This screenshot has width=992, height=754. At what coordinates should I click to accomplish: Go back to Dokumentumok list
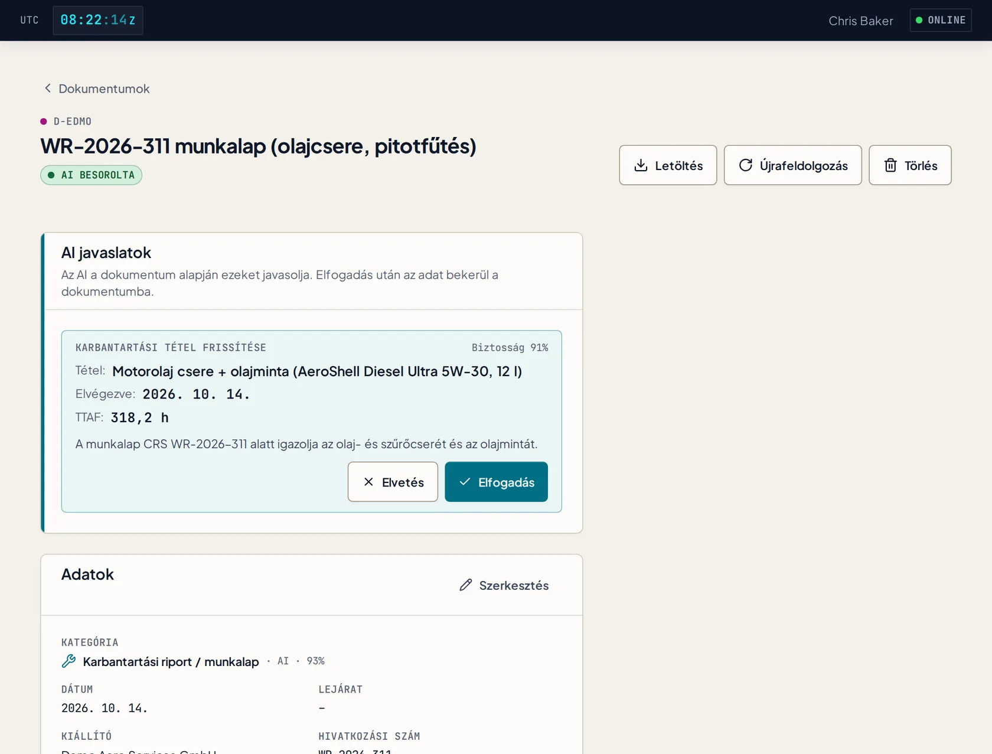(x=97, y=89)
